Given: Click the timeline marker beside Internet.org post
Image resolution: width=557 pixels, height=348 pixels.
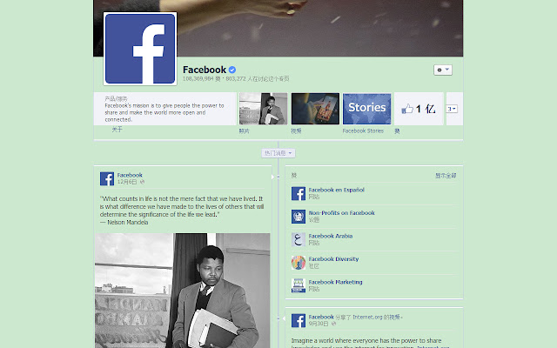Looking at the screenshot, I should tap(278, 318).
